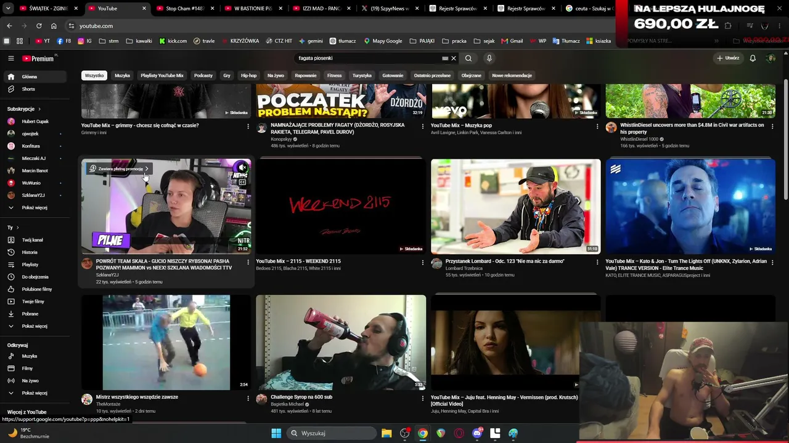The image size is (789, 443).
Task: Open File Explorer from taskbar
Action: click(386, 433)
